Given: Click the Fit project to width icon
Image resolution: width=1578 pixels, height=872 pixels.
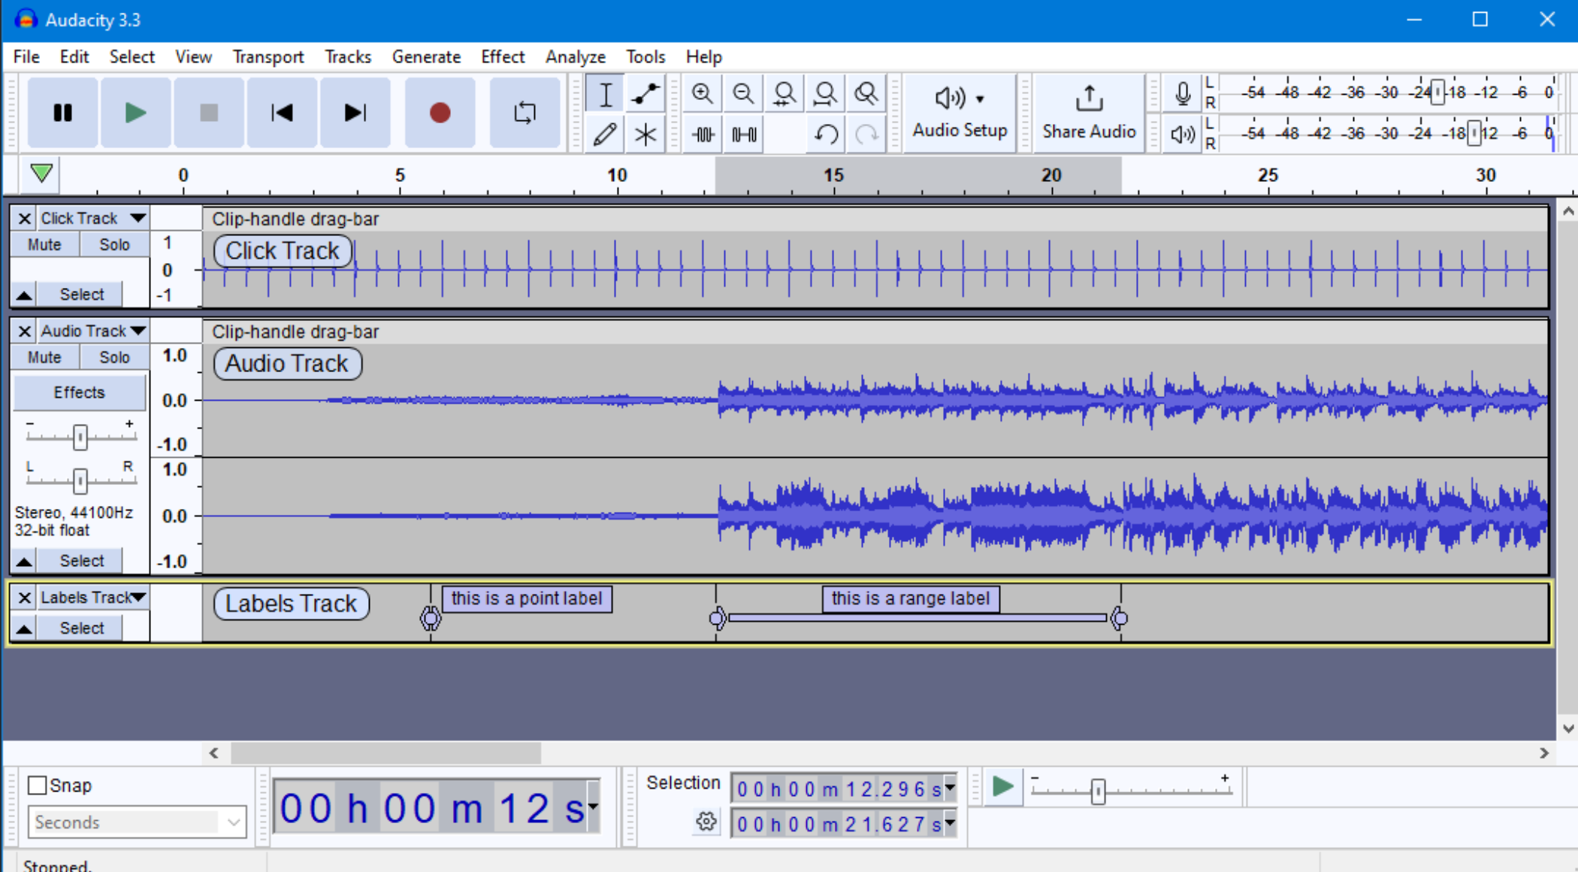Looking at the screenshot, I should point(825,93).
